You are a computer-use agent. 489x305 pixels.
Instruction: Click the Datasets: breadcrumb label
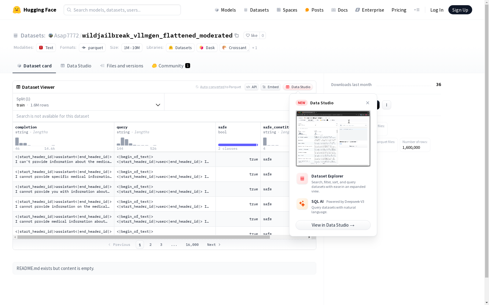tap(33, 35)
